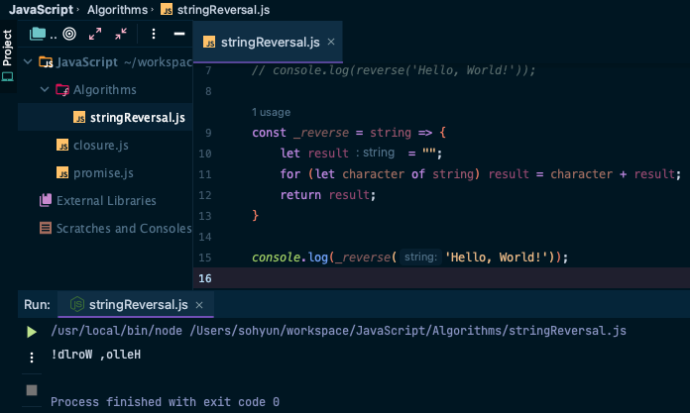Hide the Project panel with minus icon

[x=179, y=34]
